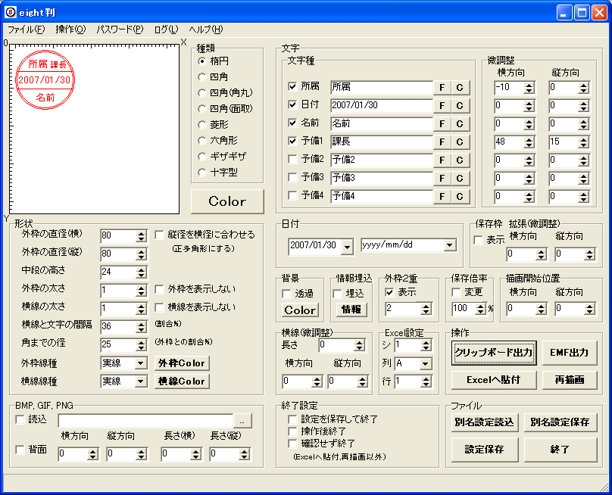Screen dimensions: 612x495
Task: Click the 所属 text input field
Action: [381, 87]
